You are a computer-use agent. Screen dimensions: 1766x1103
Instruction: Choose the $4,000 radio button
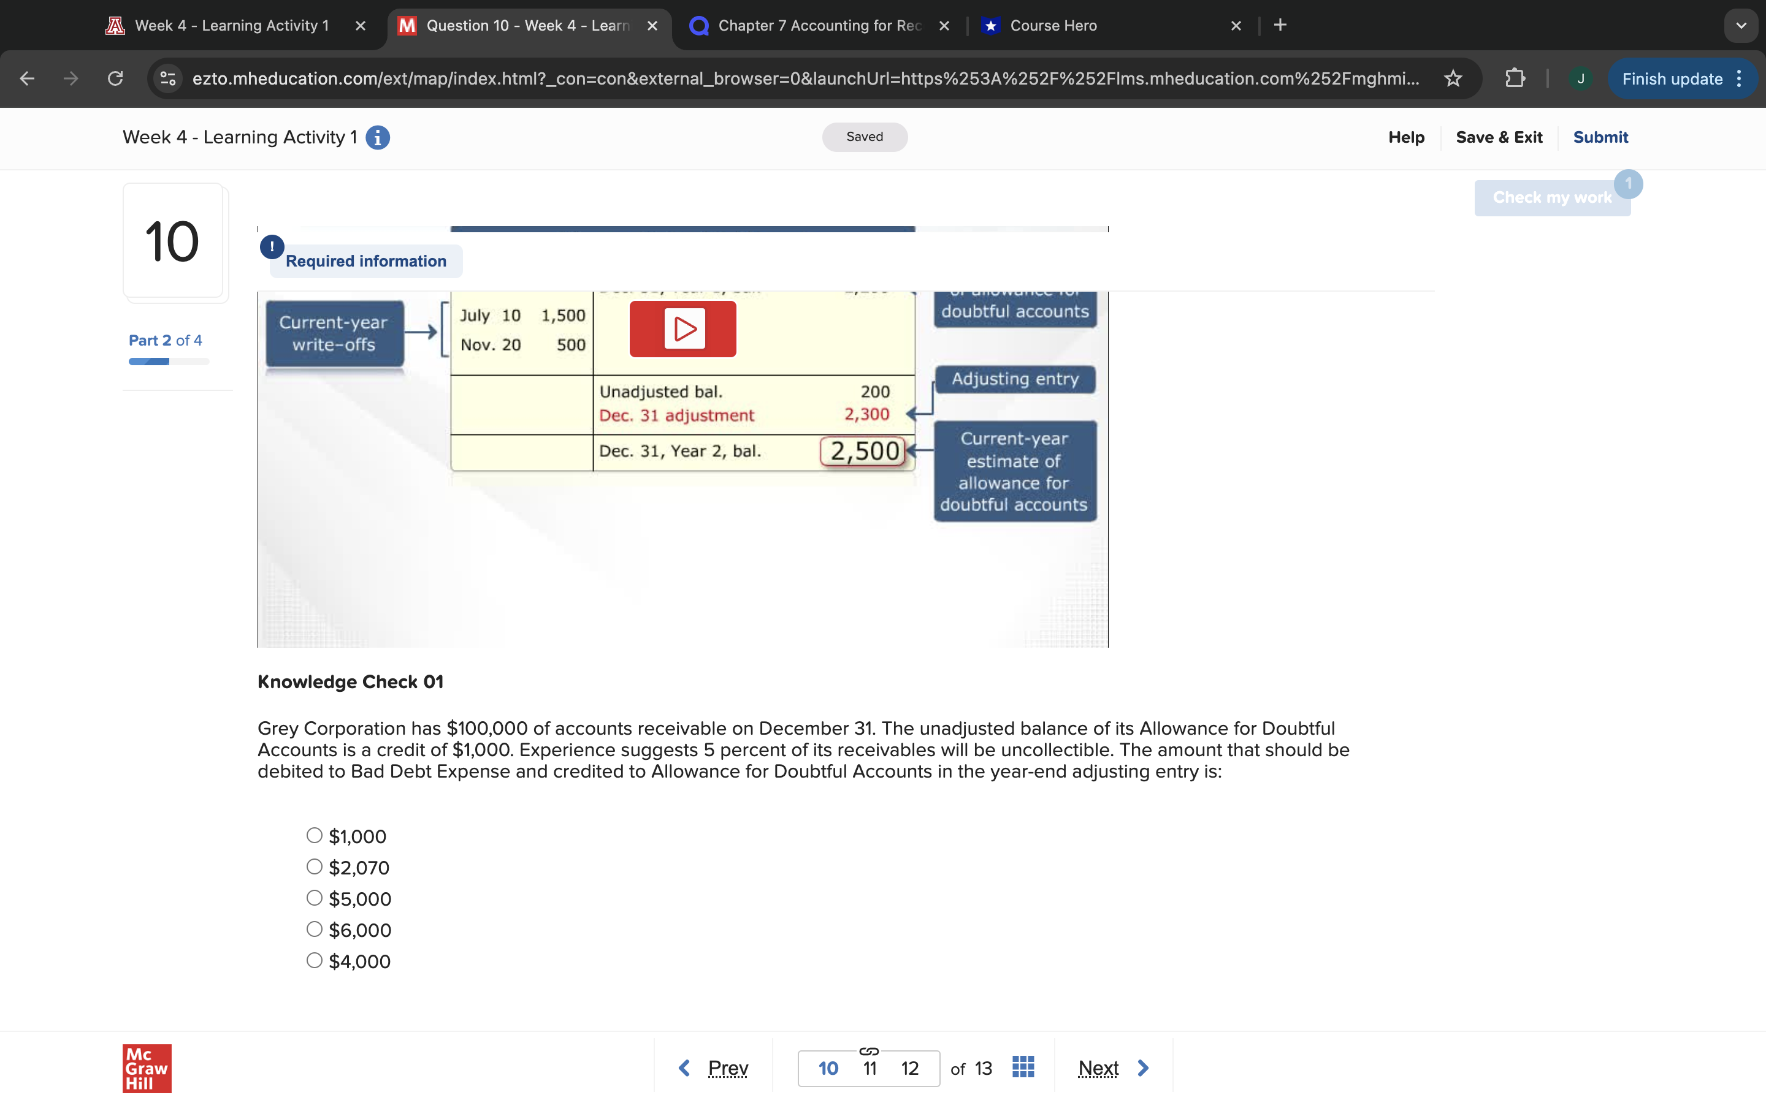pyautogui.click(x=315, y=961)
